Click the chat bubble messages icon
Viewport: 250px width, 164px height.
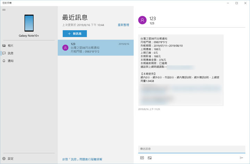pos(4,53)
